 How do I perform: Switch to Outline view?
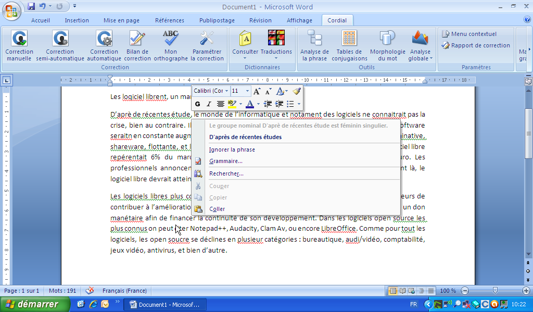421,291
